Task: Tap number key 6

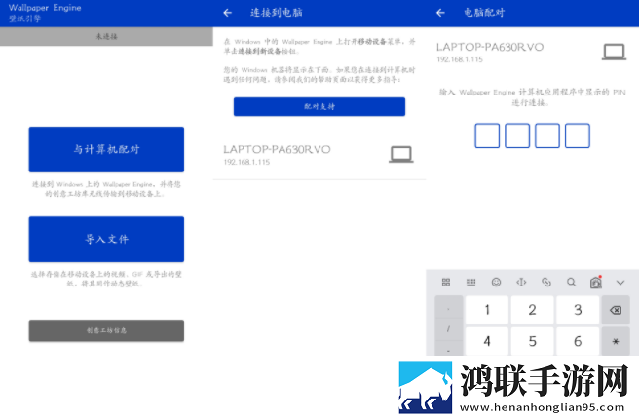Action: [578, 341]
